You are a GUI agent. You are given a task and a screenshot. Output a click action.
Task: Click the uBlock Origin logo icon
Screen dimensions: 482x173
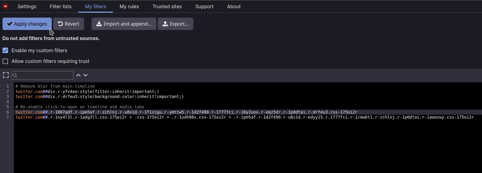point(6,6)
